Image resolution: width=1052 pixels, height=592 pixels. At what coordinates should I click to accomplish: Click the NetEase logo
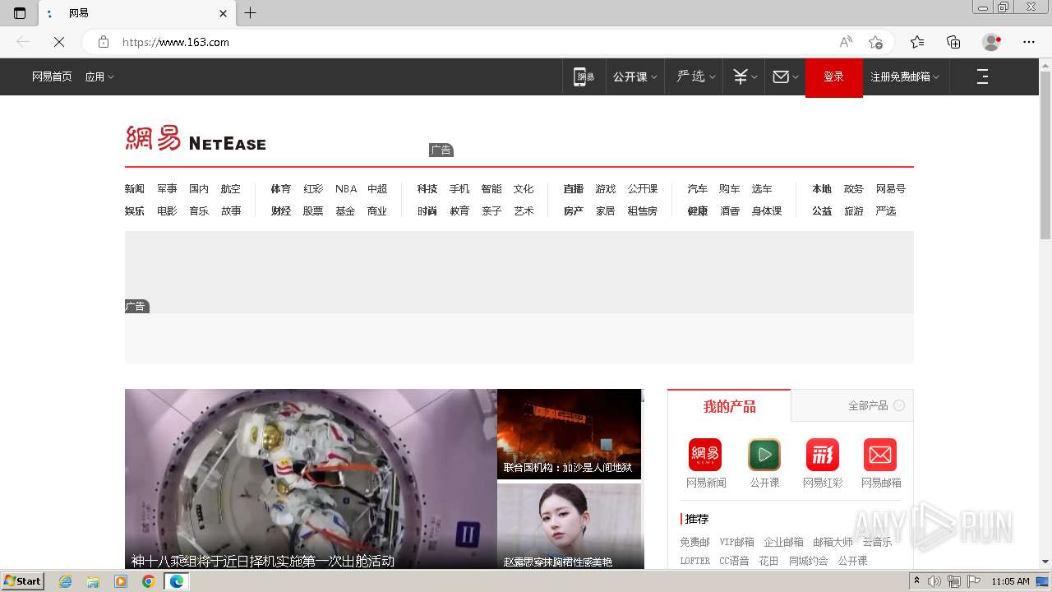point(196,138)
